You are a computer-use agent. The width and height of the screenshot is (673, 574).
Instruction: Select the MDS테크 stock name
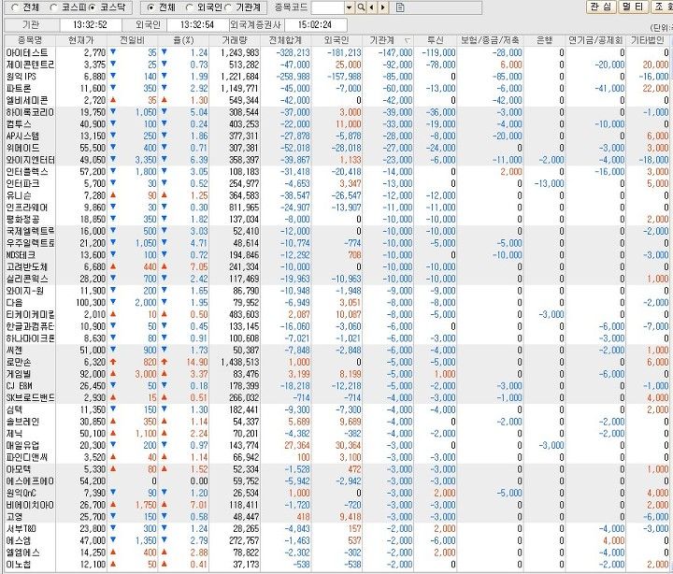point(21,254)
